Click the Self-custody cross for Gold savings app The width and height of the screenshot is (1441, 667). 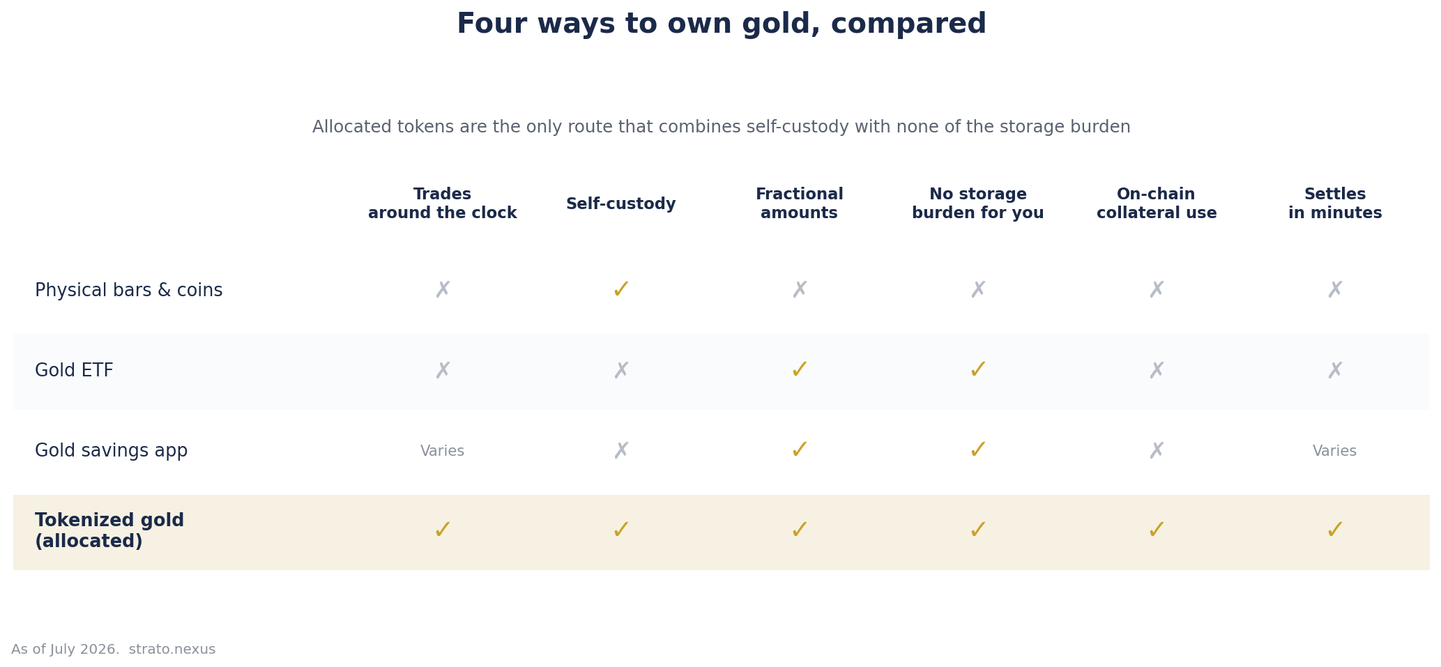click(x=620, y=451)
